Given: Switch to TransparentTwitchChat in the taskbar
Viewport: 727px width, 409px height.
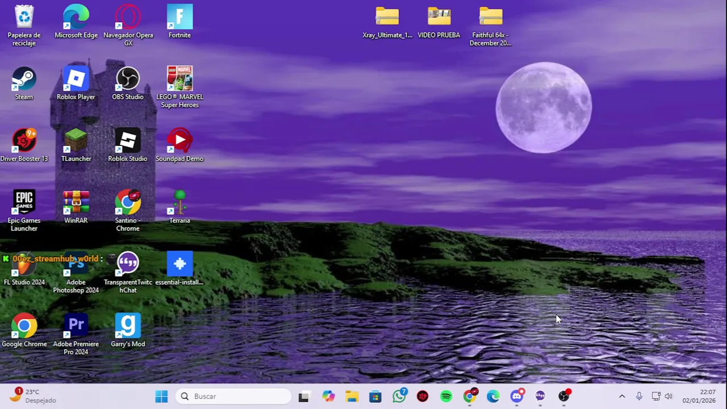Looking at the screenshot, I should [x=540, y=397].
